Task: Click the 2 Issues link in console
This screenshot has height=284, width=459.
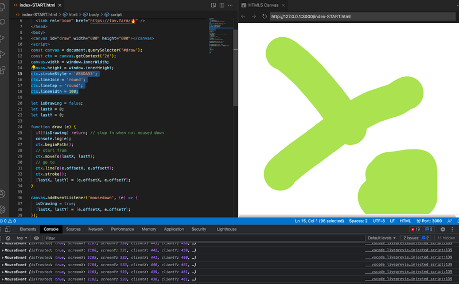Action: tap(416, 238)
